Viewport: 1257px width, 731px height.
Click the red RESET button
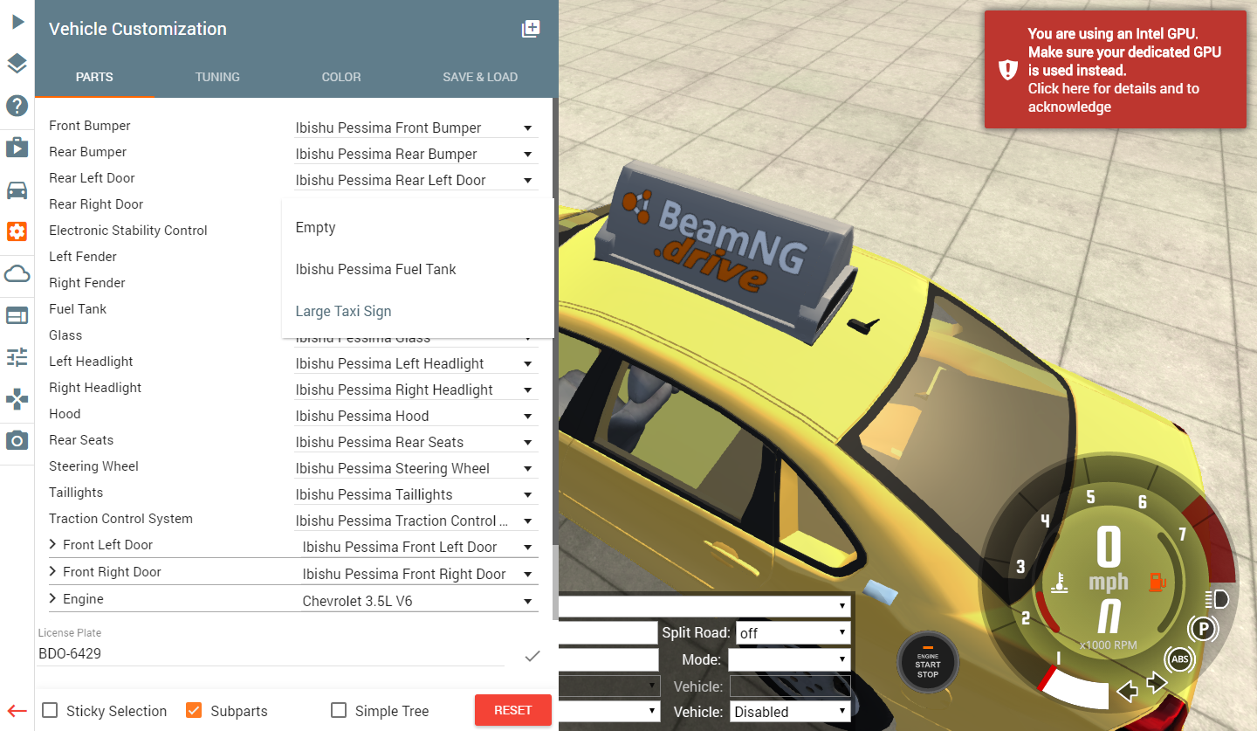[513, 710]
